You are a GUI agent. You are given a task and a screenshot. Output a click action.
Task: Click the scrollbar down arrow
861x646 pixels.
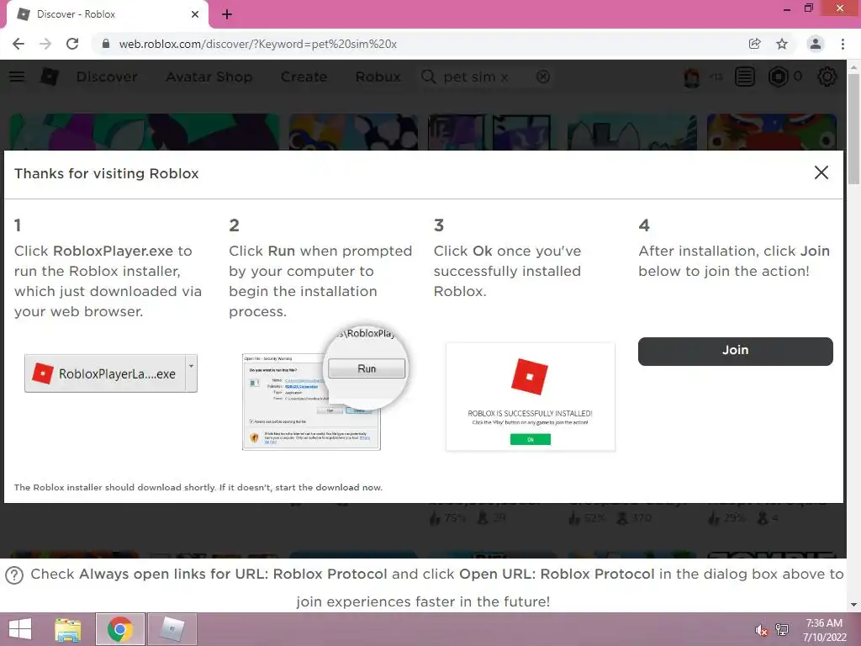(853, 605)
